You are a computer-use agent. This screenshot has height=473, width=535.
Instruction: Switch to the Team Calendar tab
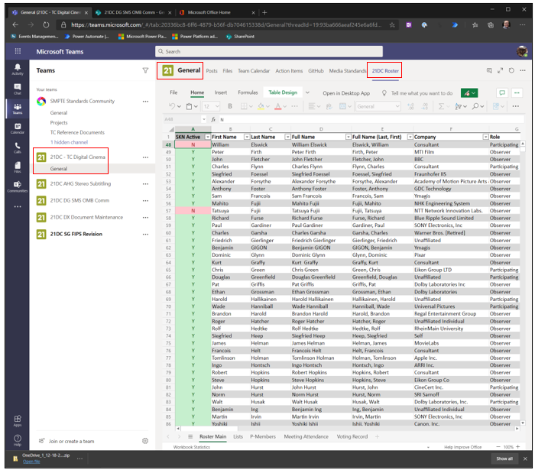tap(252, 71)
